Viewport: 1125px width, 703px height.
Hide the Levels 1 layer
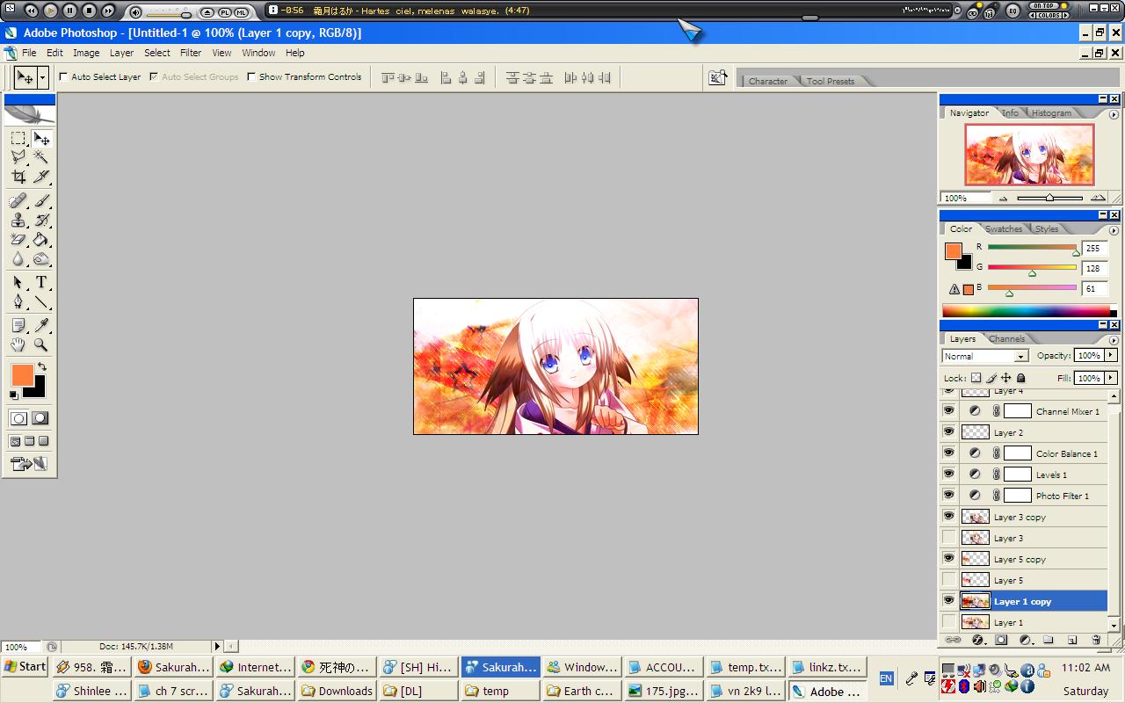948,474
